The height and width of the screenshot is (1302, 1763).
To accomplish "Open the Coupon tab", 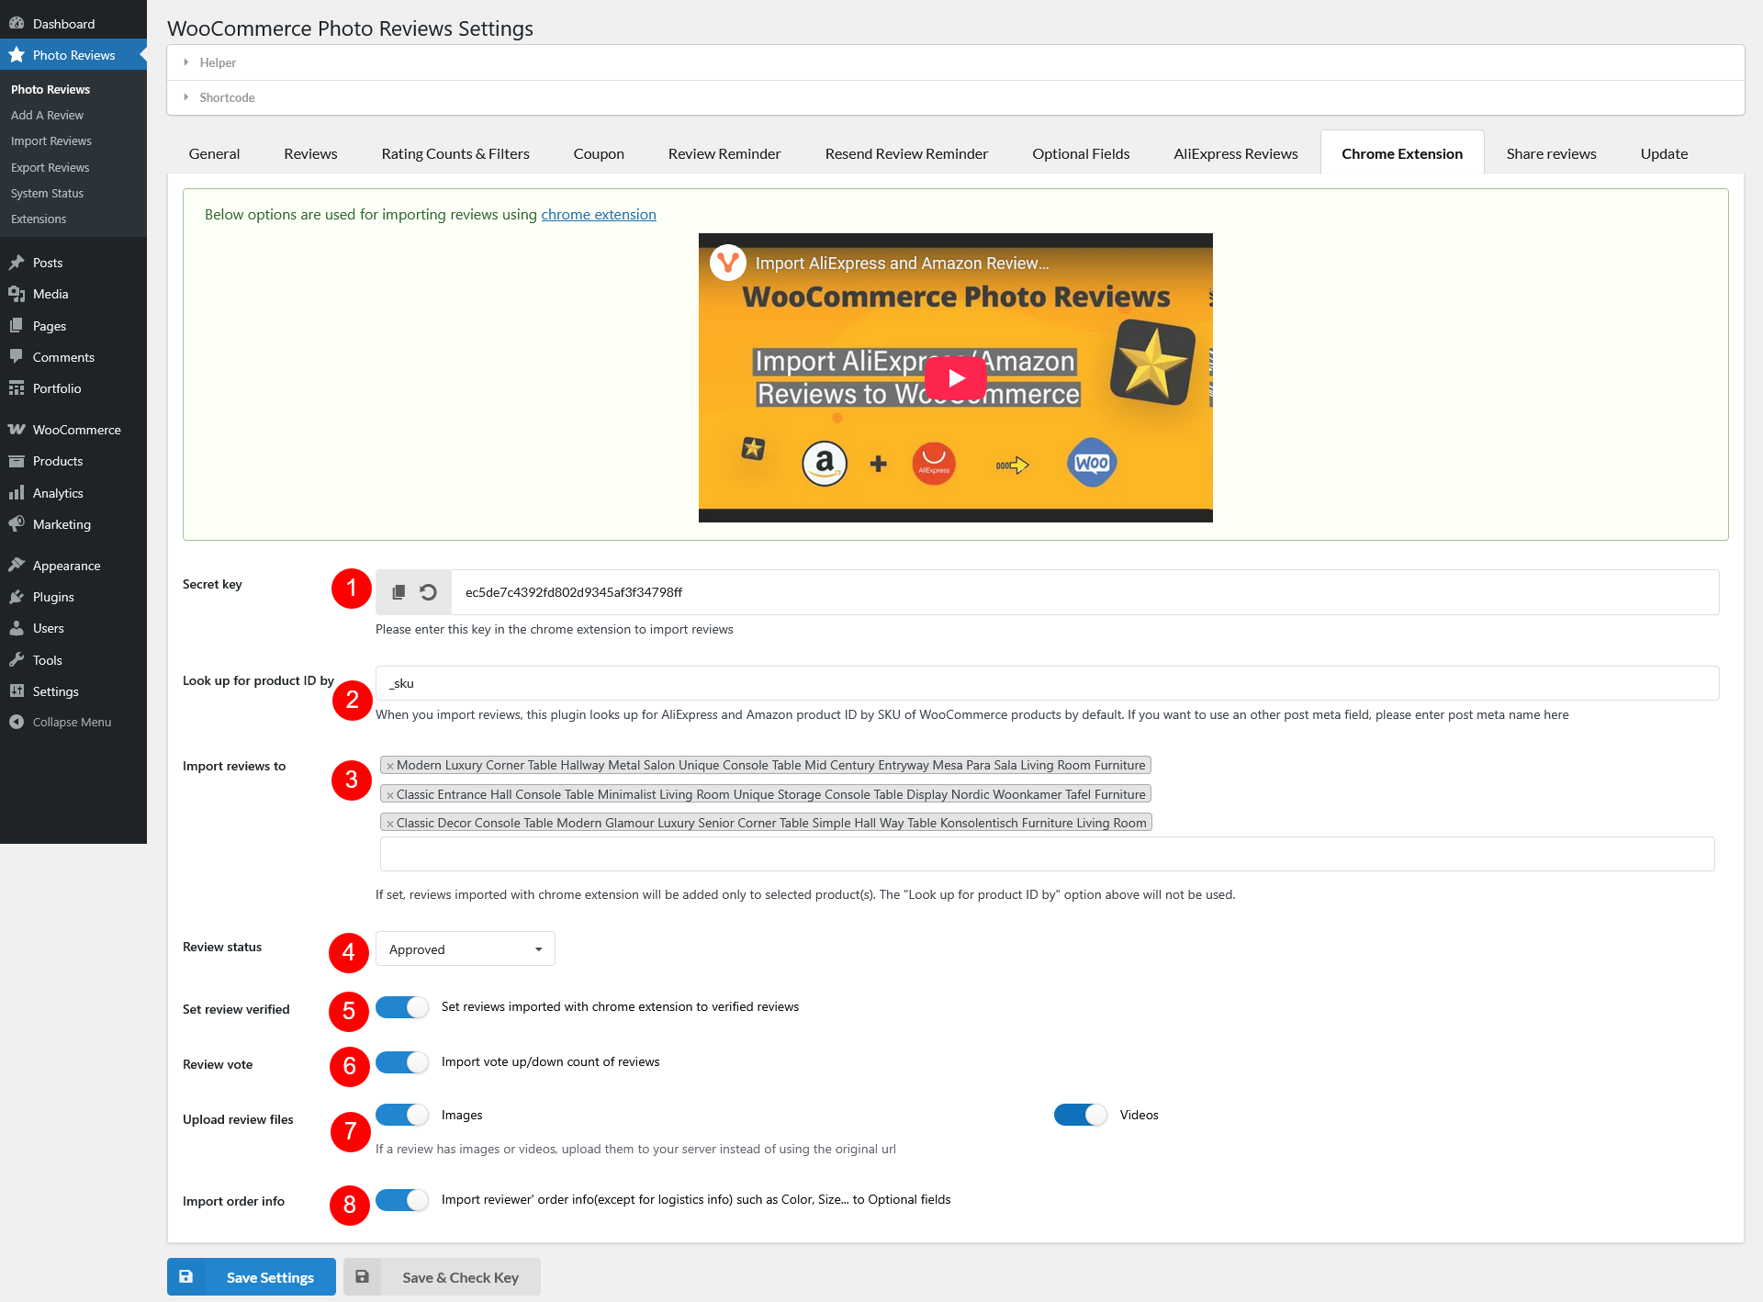I will (599, 153).
